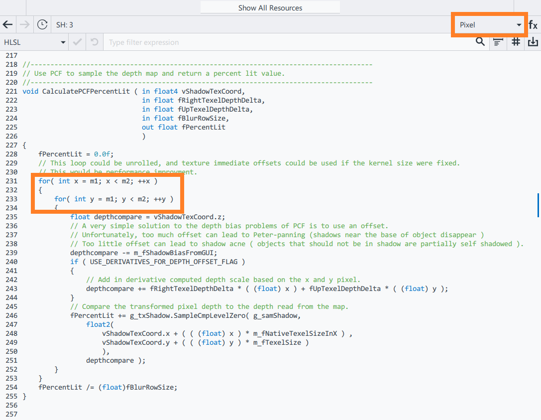The height and width of the screenshot is (420, 541).
Task: Open the HLSL language dropdown
Action: 34,42
